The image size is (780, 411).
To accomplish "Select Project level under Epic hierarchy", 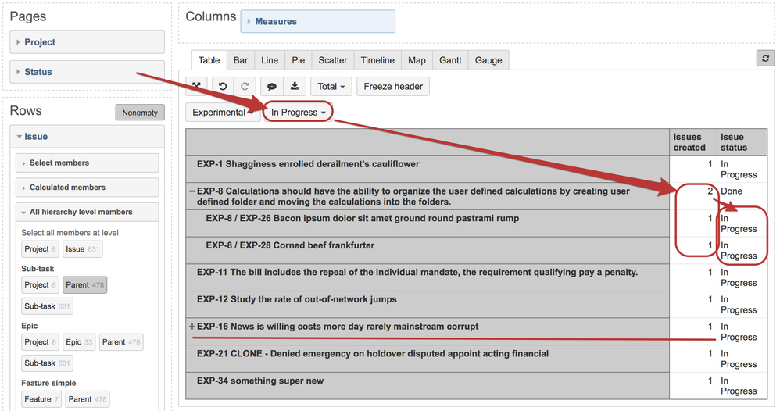I will [40, 342].
